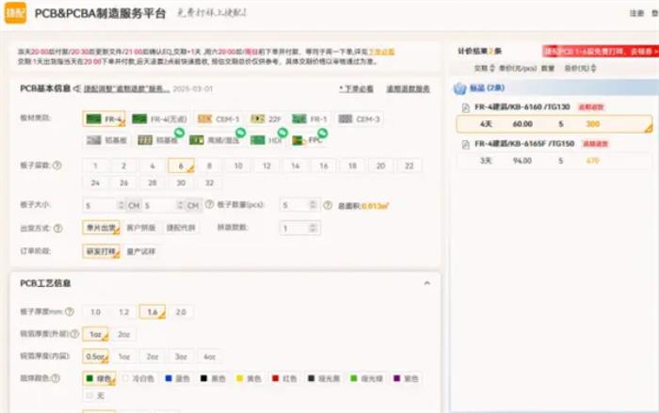This screenshot has height=413, width=659.
Task: Click the blue basket icon in results header
Action: pyautogui.click(x=459, y=88)
